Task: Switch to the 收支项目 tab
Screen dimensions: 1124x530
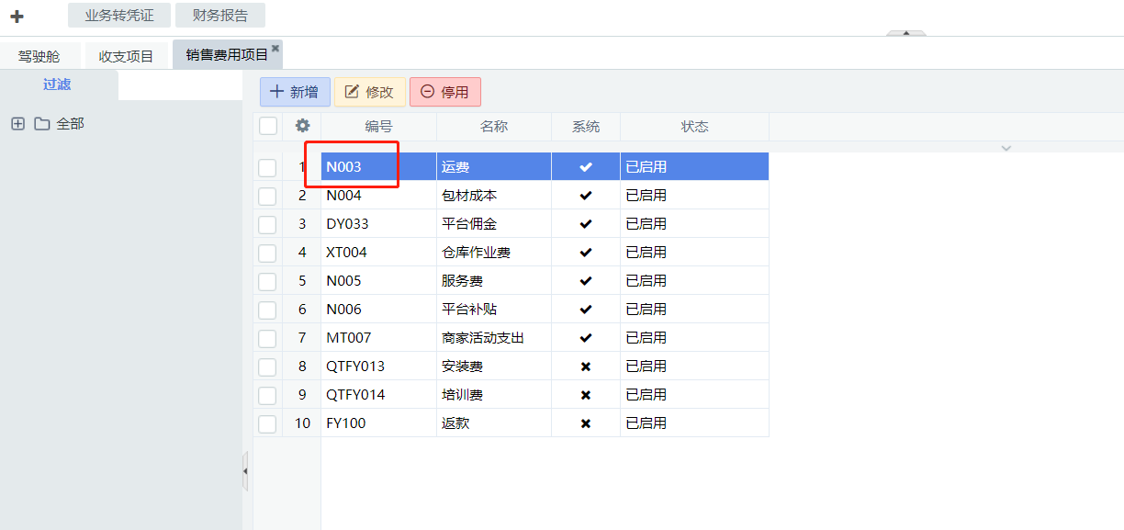Action: pyautogui.click(x=127, y=56)
